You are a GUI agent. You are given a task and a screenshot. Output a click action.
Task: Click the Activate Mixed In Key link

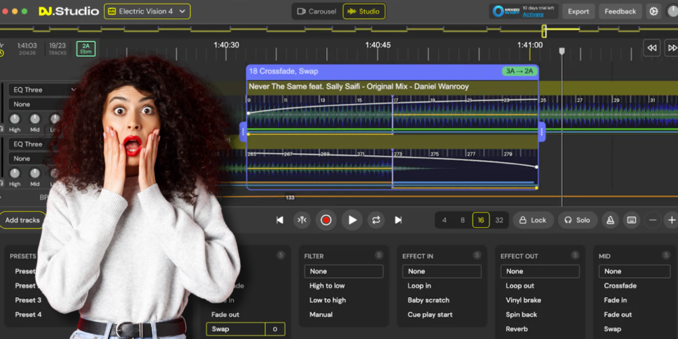coord(533,15)
